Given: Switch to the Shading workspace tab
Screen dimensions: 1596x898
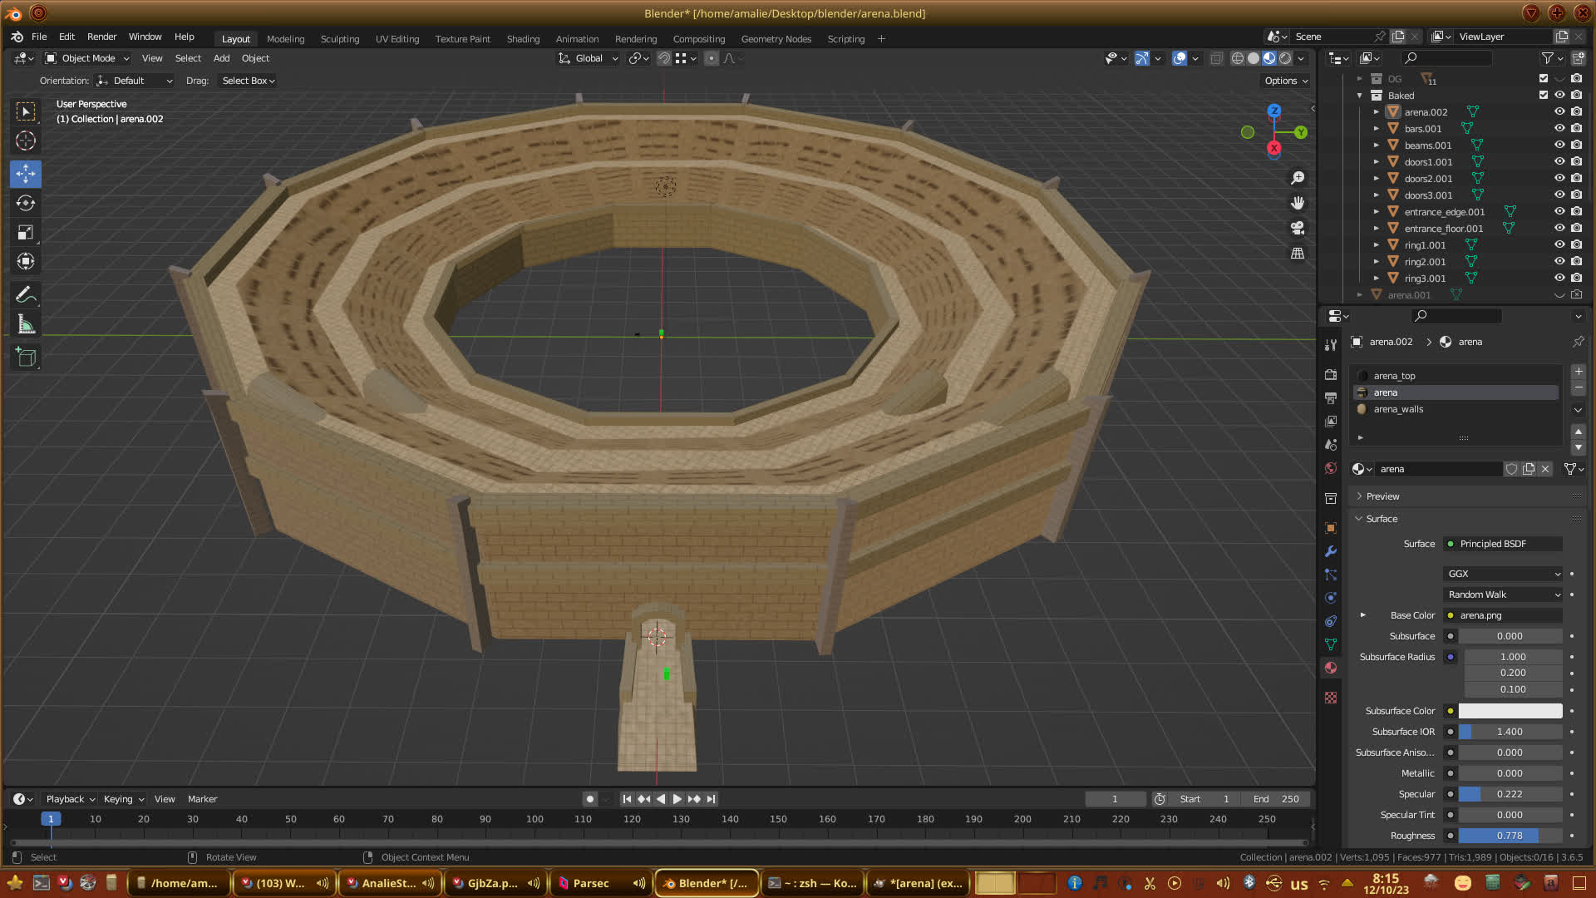Looking at the screenshot, I should (523, 39).
